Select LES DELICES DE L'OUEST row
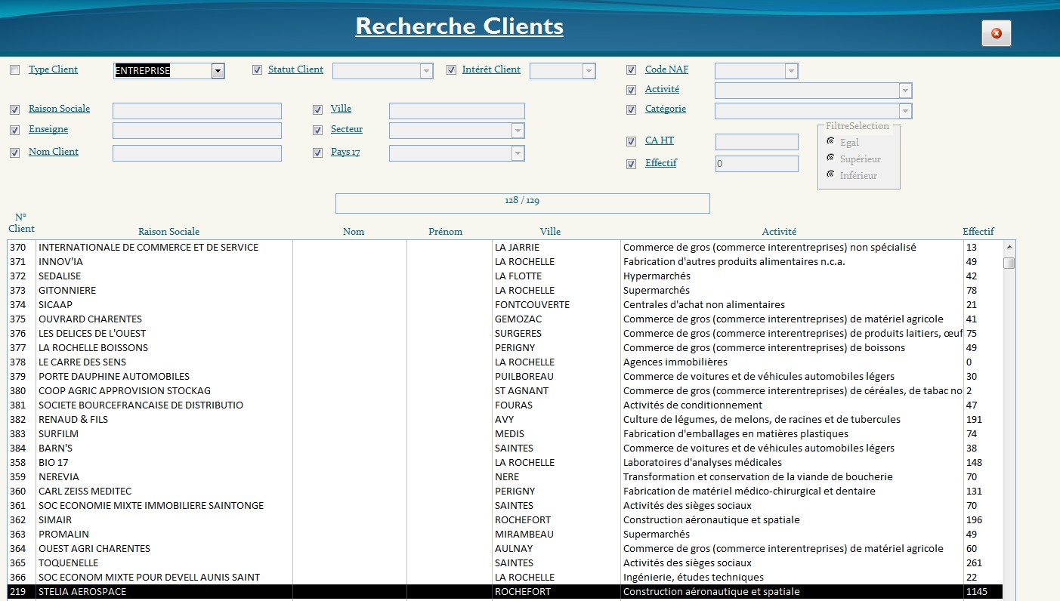The height and width of the screenshot is (601, 1060). (505, 334)
